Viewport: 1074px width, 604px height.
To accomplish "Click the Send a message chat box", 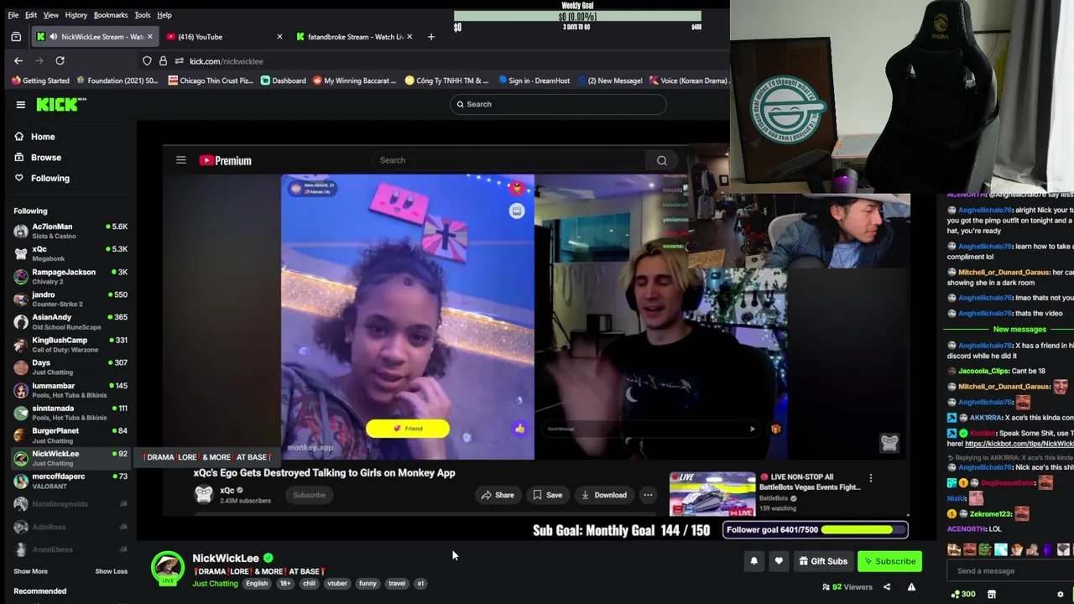I will coord(1009,571).
